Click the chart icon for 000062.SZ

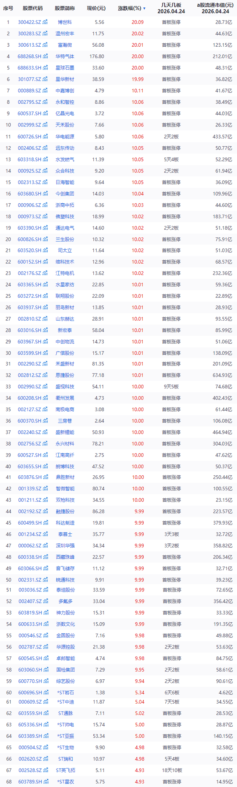tap(45, 545)
